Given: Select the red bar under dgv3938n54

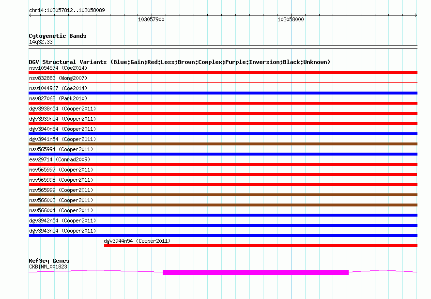Looking at the screenshot, I should point(223,113).
